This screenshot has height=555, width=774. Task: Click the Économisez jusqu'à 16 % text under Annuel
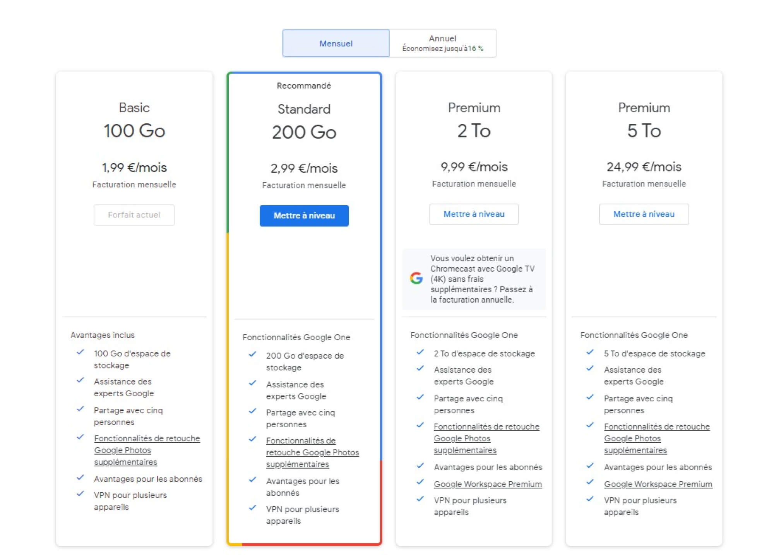442,49
